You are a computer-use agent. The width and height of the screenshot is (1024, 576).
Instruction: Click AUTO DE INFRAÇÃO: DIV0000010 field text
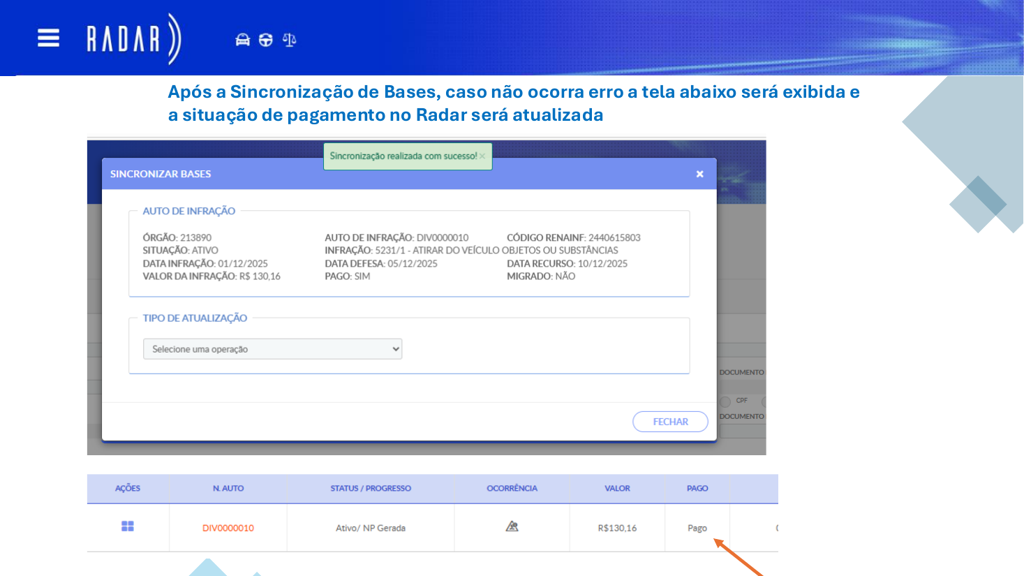click(396, 237)
